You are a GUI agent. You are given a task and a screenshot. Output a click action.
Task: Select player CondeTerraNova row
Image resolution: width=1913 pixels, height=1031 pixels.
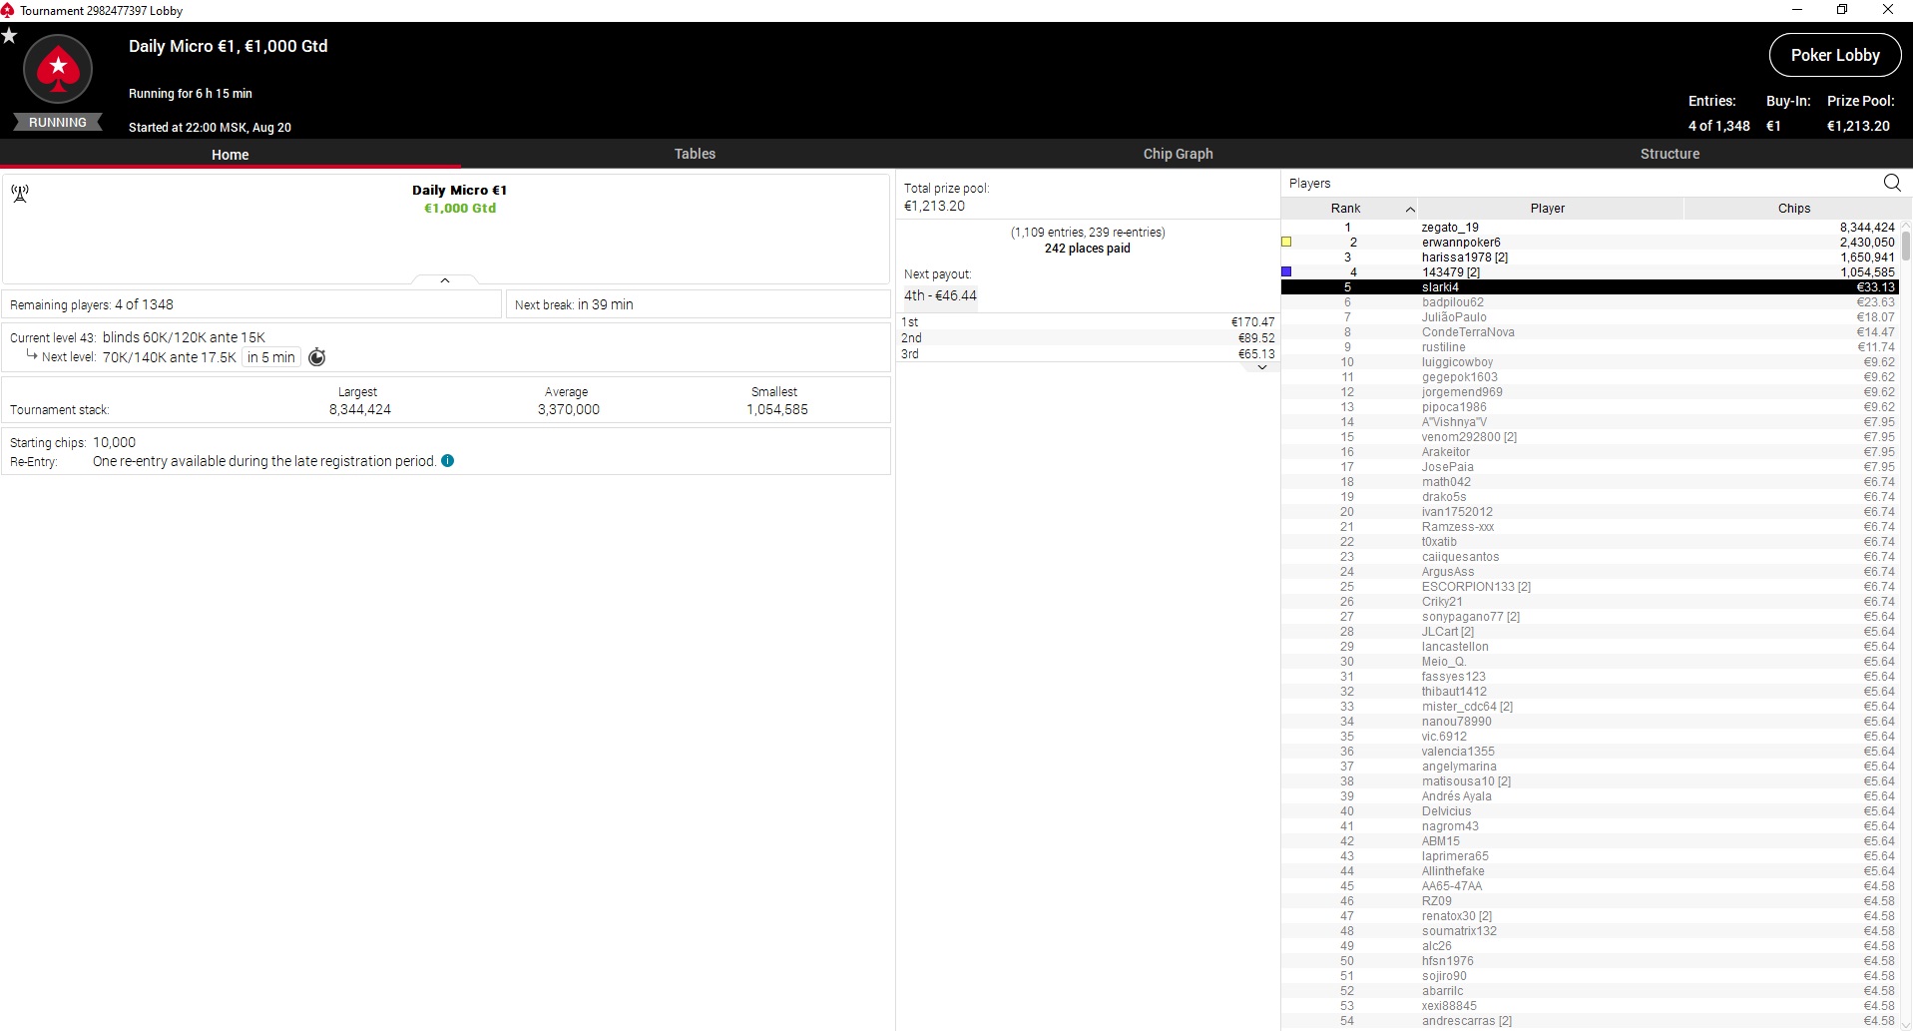point(1590,332)
